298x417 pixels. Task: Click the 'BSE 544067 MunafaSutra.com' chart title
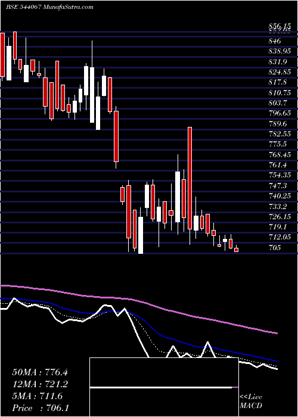click(49, 7)
